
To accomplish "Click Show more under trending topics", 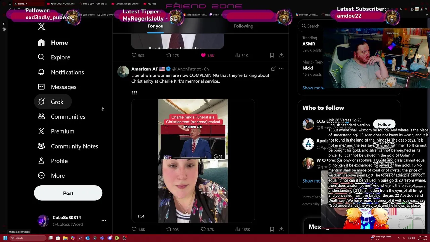I will coord(313,88).
